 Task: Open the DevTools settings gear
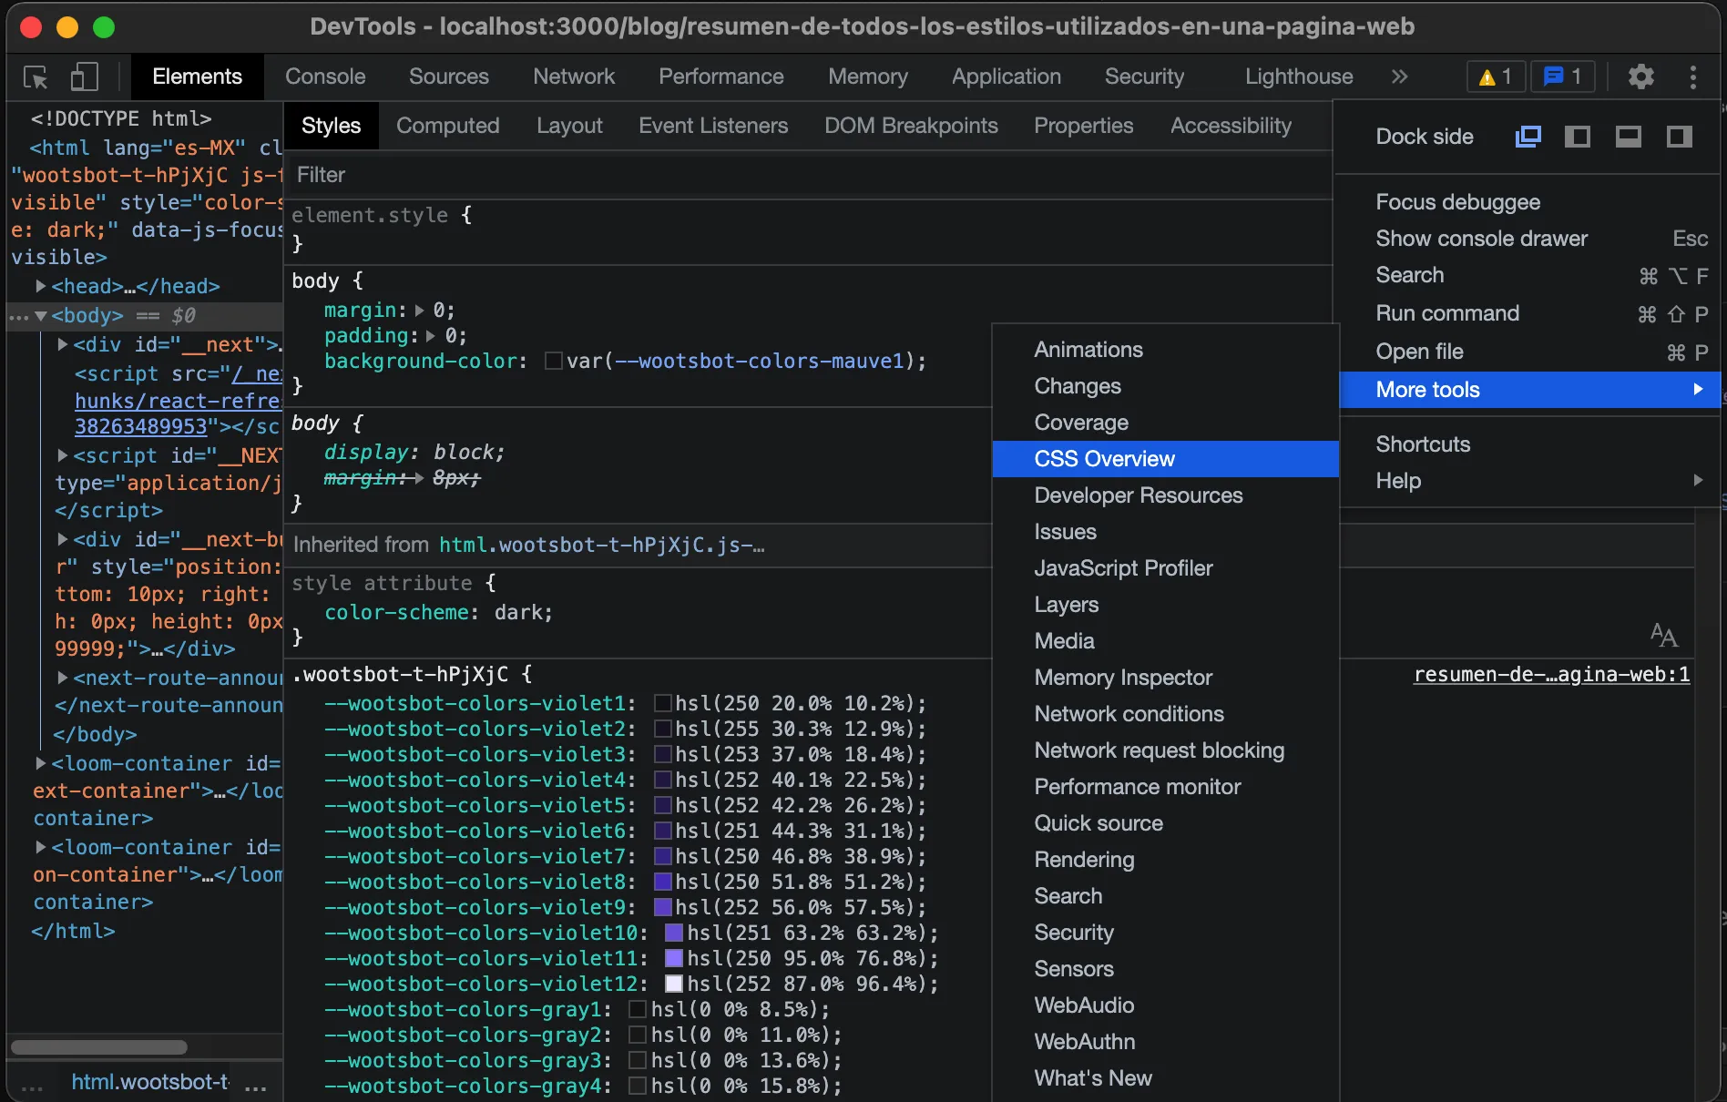tap(1640, 77)
